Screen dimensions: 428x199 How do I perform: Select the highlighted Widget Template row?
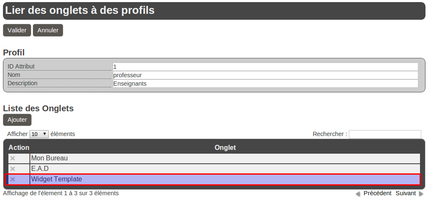pyautogui.click(x=225, y=179)
